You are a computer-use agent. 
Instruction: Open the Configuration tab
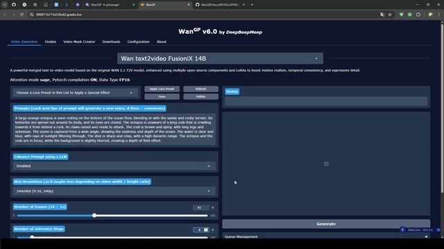[138, 41]
